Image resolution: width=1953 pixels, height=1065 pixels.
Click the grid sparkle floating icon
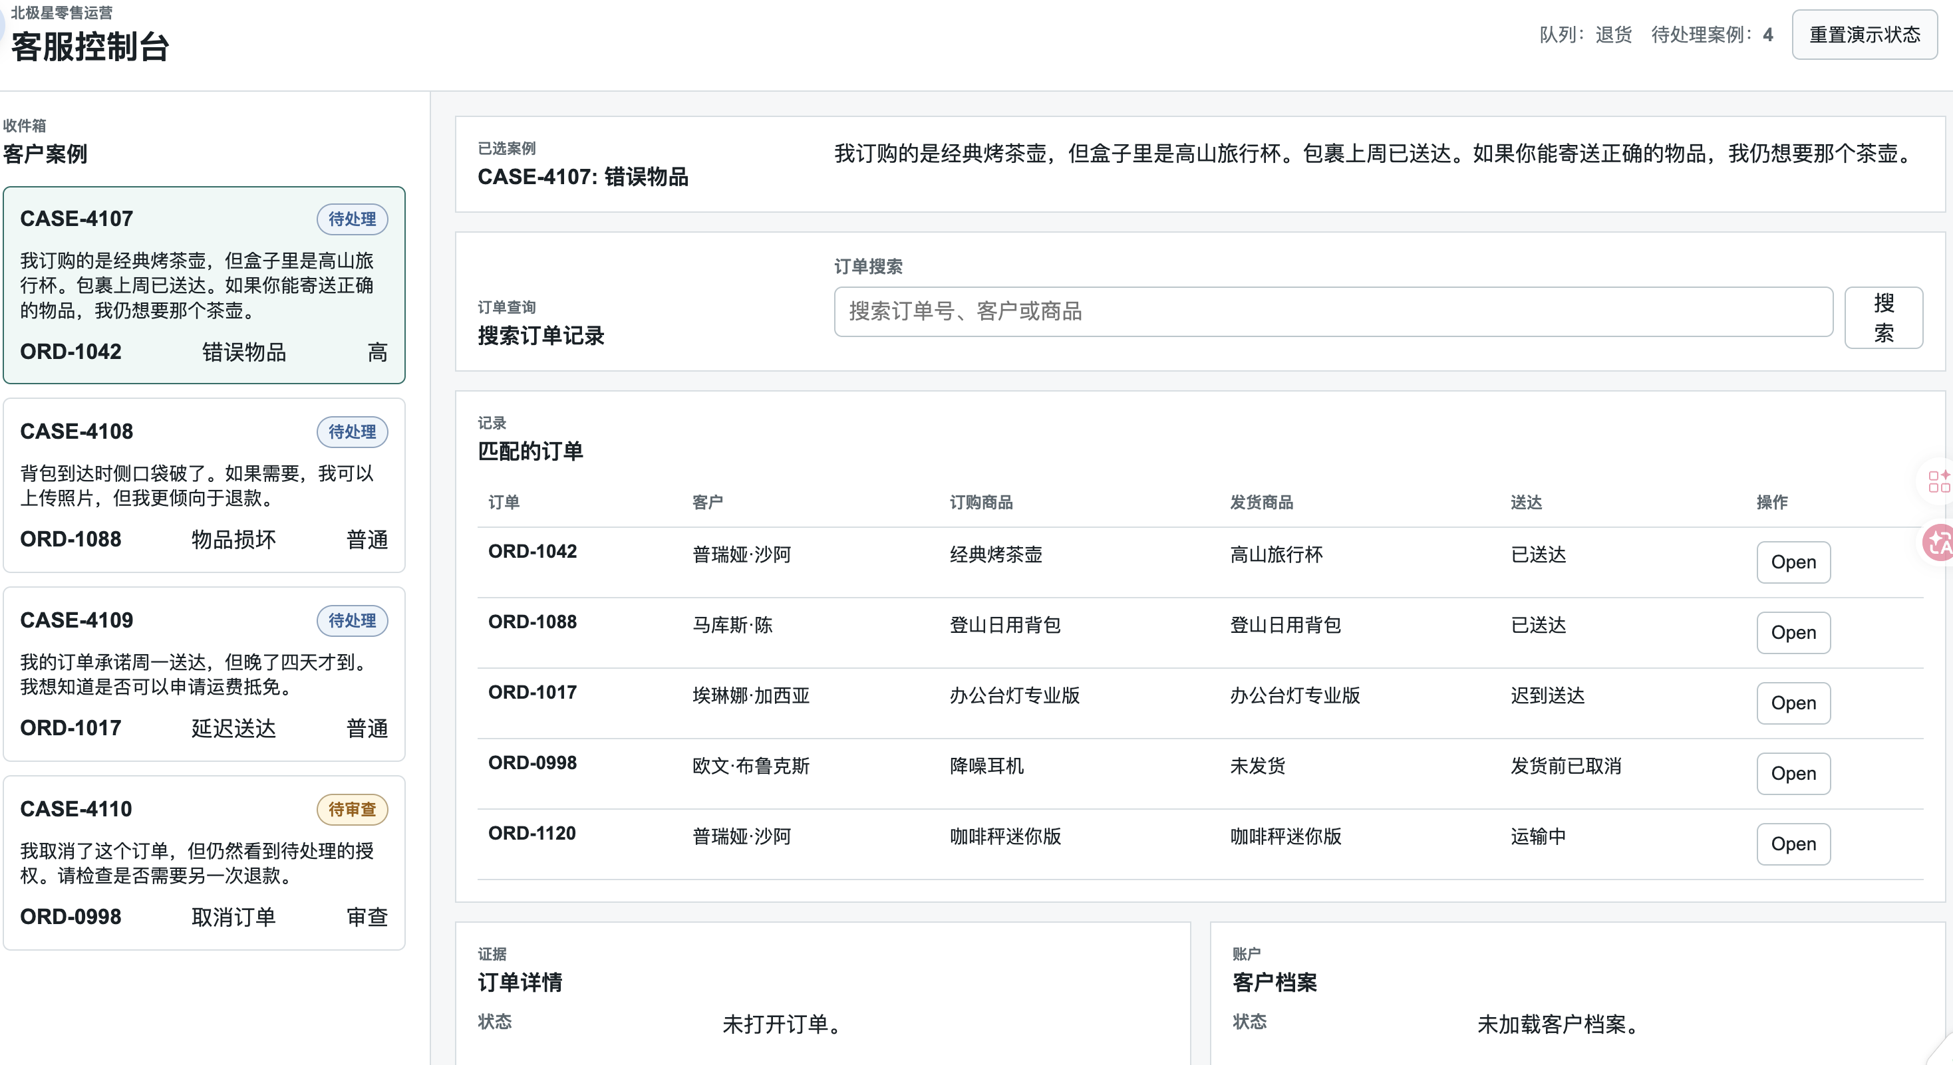(1939, 481)
